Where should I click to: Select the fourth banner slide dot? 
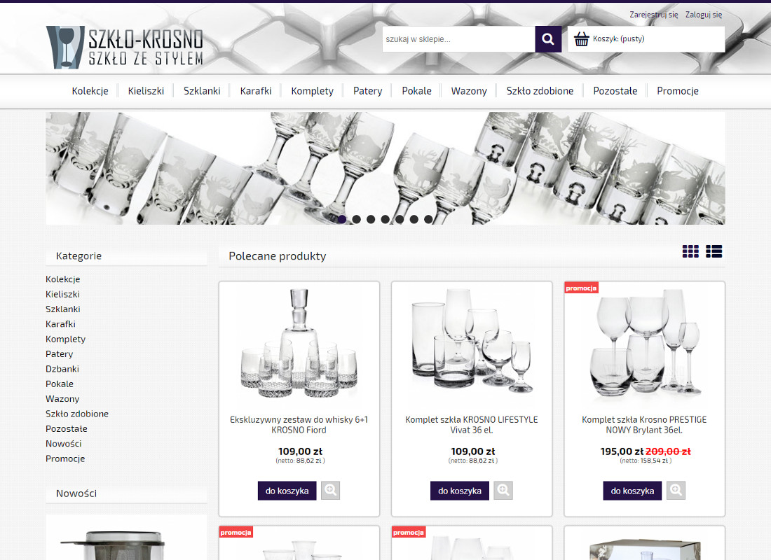coord(385,219)
